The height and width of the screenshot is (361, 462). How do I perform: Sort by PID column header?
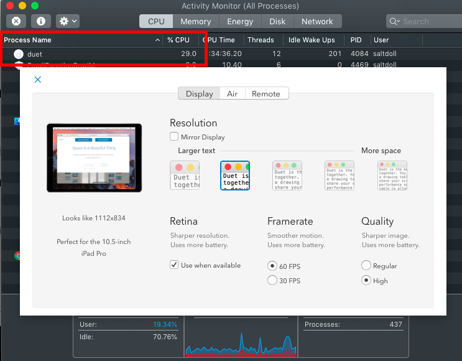tap(356, 40)
